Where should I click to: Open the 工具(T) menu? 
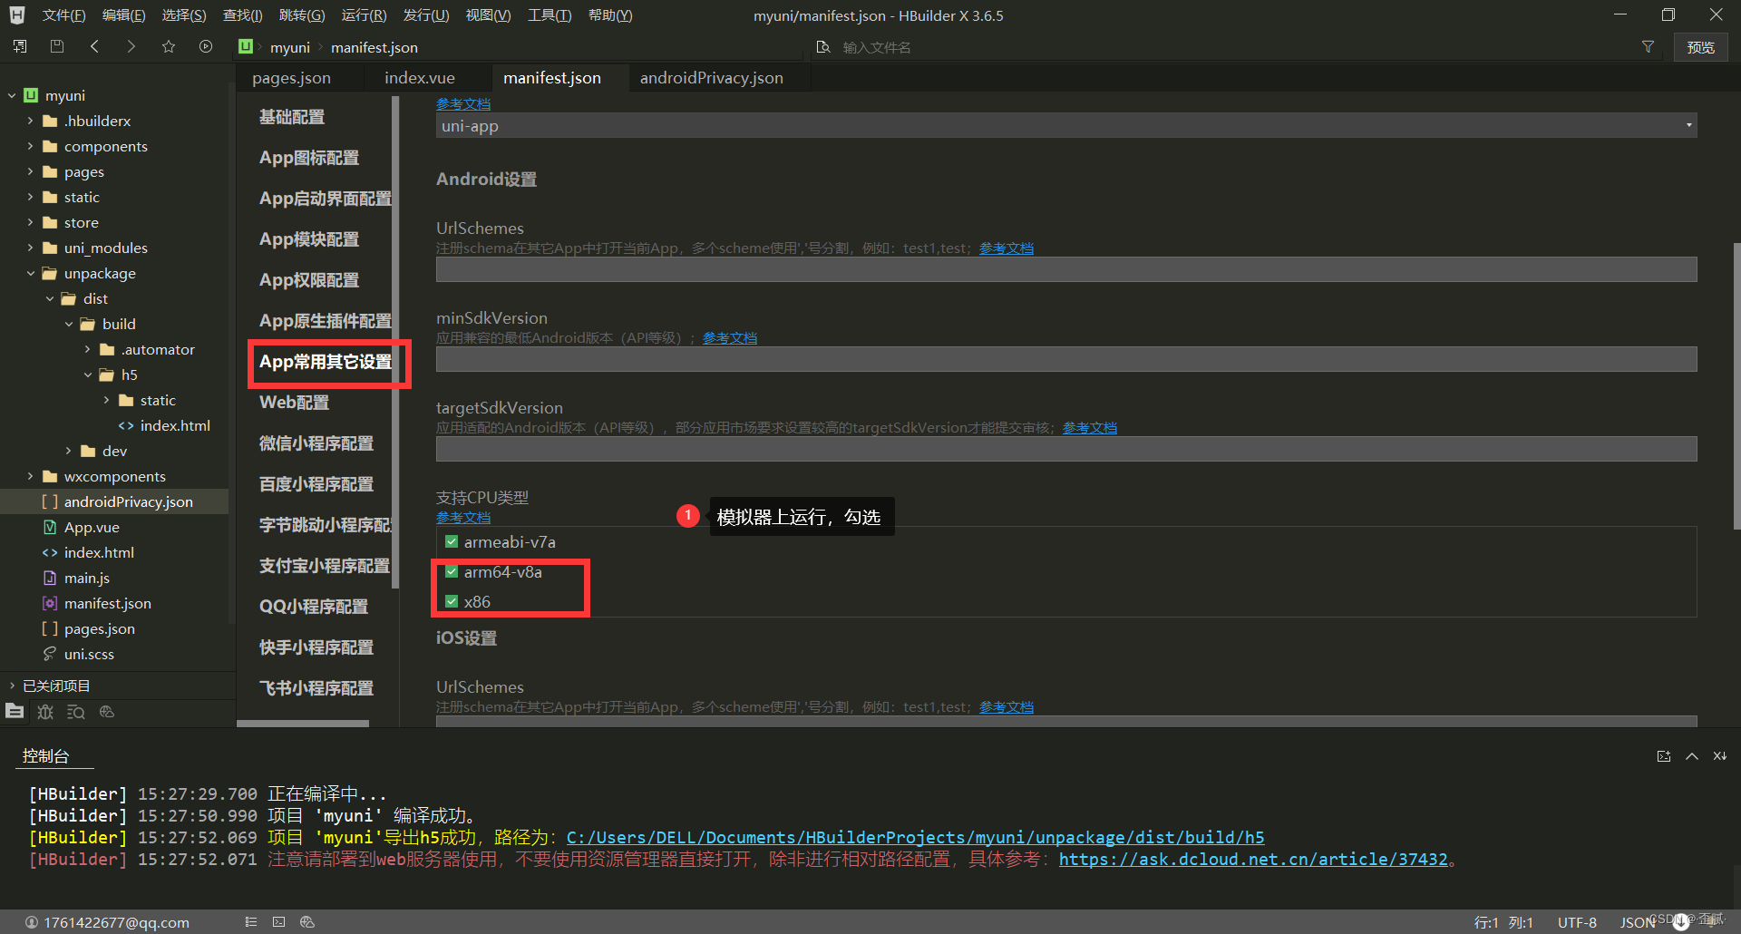click(x=550, y=15)
